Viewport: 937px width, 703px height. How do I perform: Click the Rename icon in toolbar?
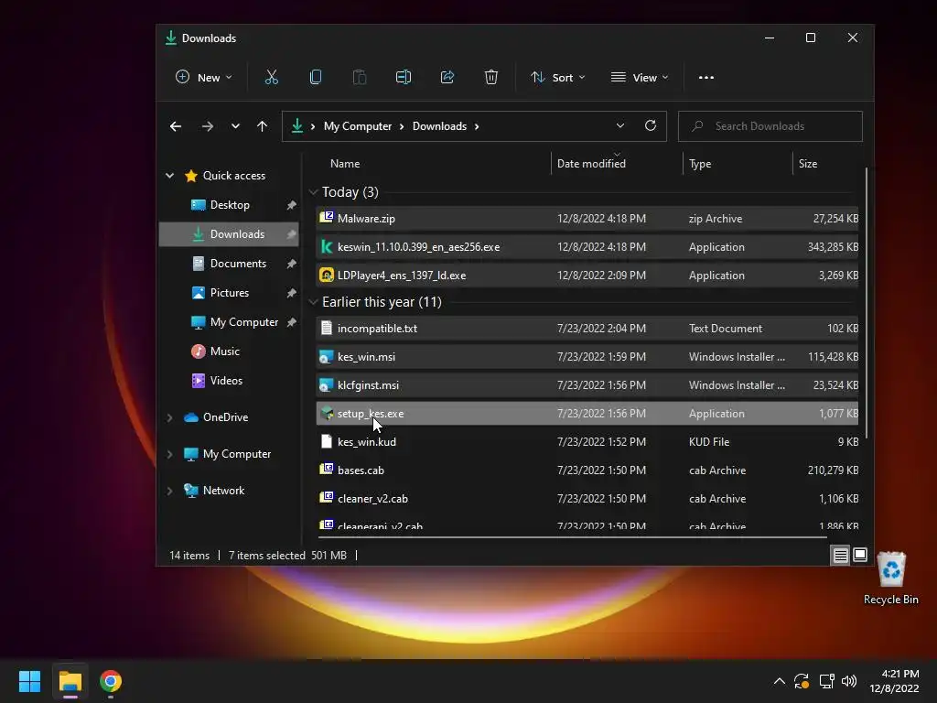(x=404, y=77)
